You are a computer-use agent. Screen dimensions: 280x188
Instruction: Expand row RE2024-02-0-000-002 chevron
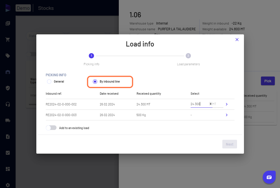[x=227, y=104]
